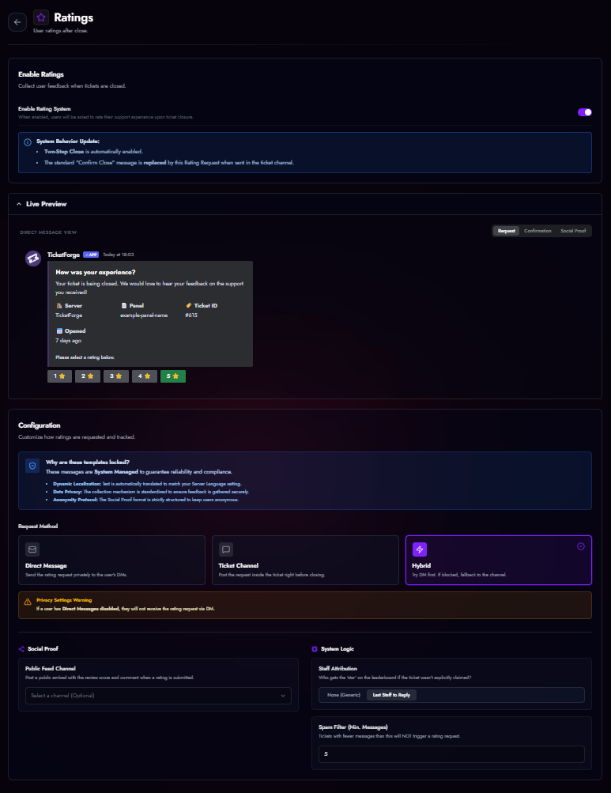
Task: Click the 4 star rating button
Action: click(x=144, y=376)
